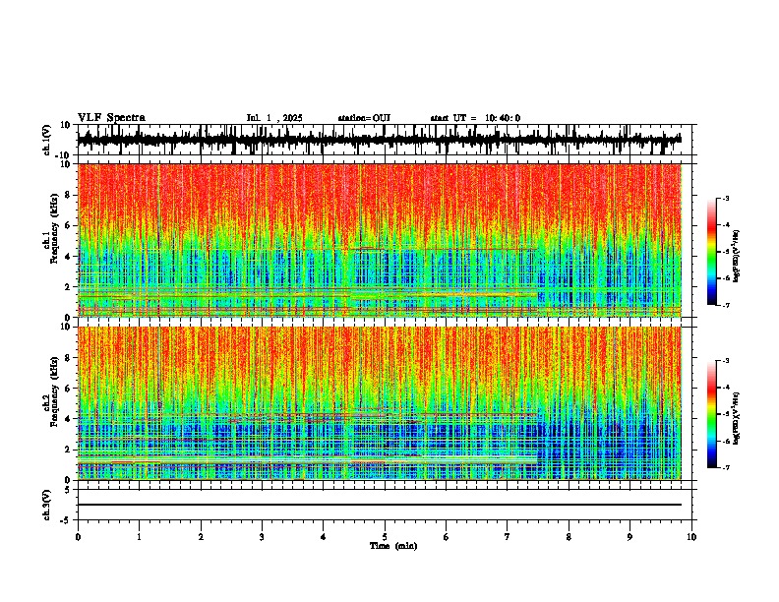Click the ch.2 colorbar log(PSD) unit label

pyautogui.click(x=738, y=418)
